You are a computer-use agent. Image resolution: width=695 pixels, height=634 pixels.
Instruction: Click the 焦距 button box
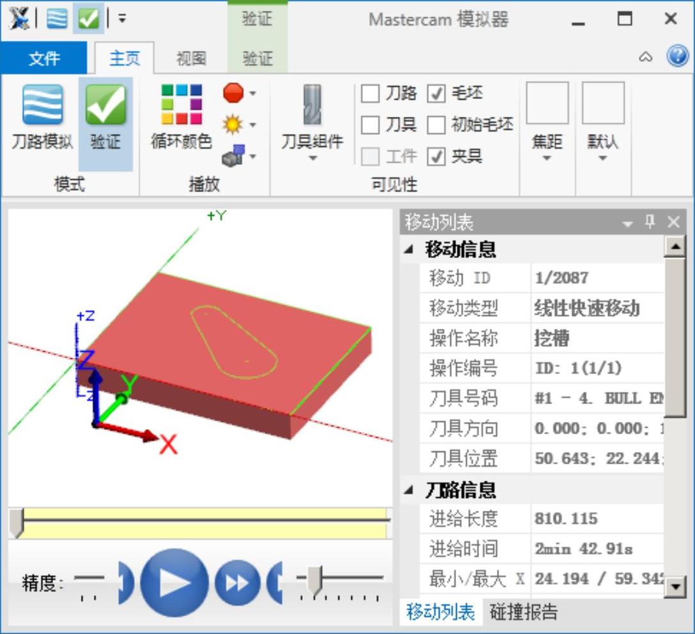point(547,103)
